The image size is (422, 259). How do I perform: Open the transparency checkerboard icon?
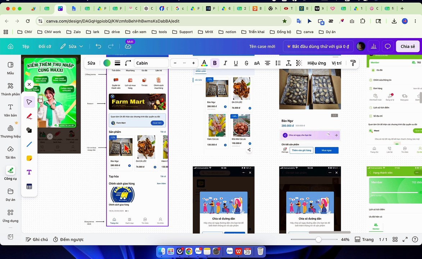click(x=299, y=63)
